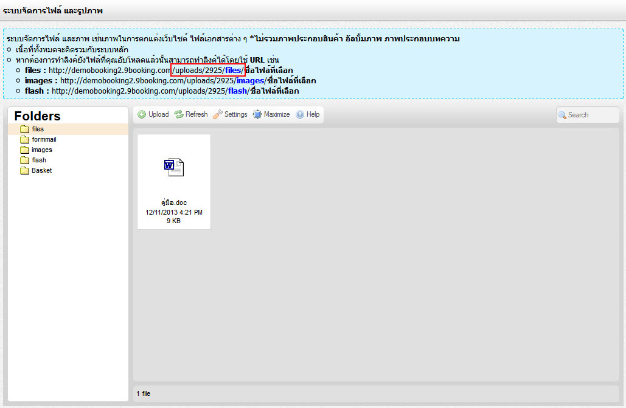Screen dimensions: 626x408
Task: Click the magnifier icon in the search box
Action: pyautogui.click(x=563, y=115)
